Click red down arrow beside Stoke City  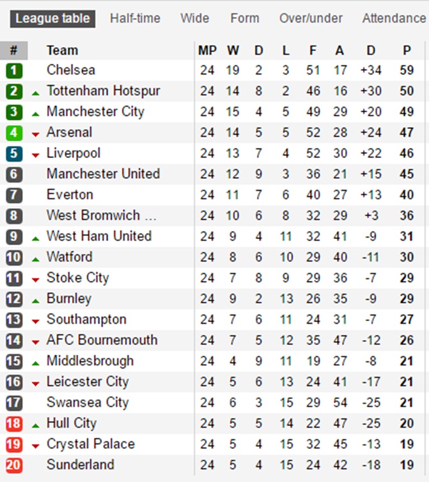[36, 279]
